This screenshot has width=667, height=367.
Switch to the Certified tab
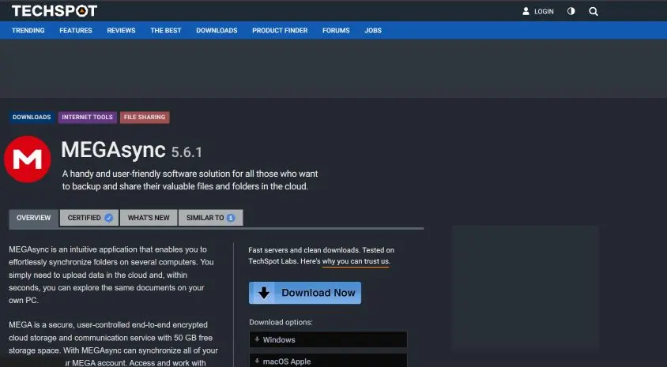[89, 218]
